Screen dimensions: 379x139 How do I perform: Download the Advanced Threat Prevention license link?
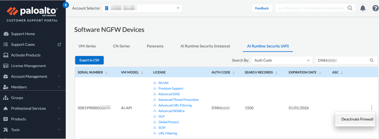click(x=178, y=100)
